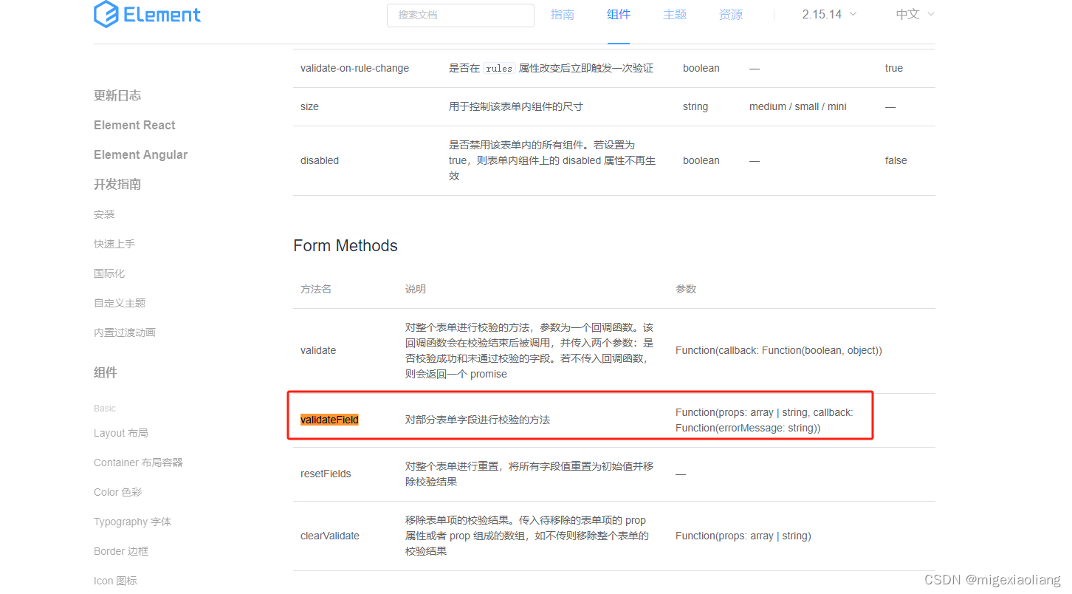Focus the 搜索文档 search box
The width and height of the screenshot is (1072, 594).
click(x=461, y=15)
